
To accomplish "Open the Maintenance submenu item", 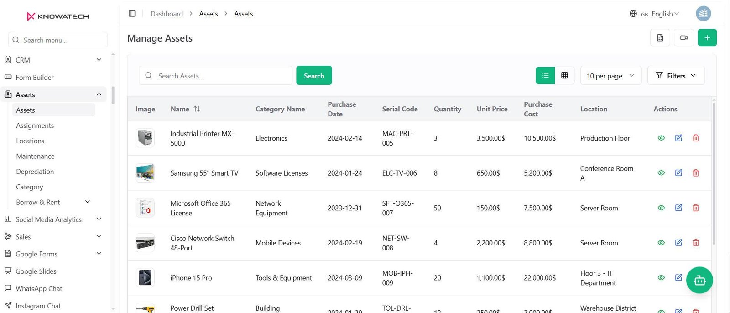I will [35, 156].
